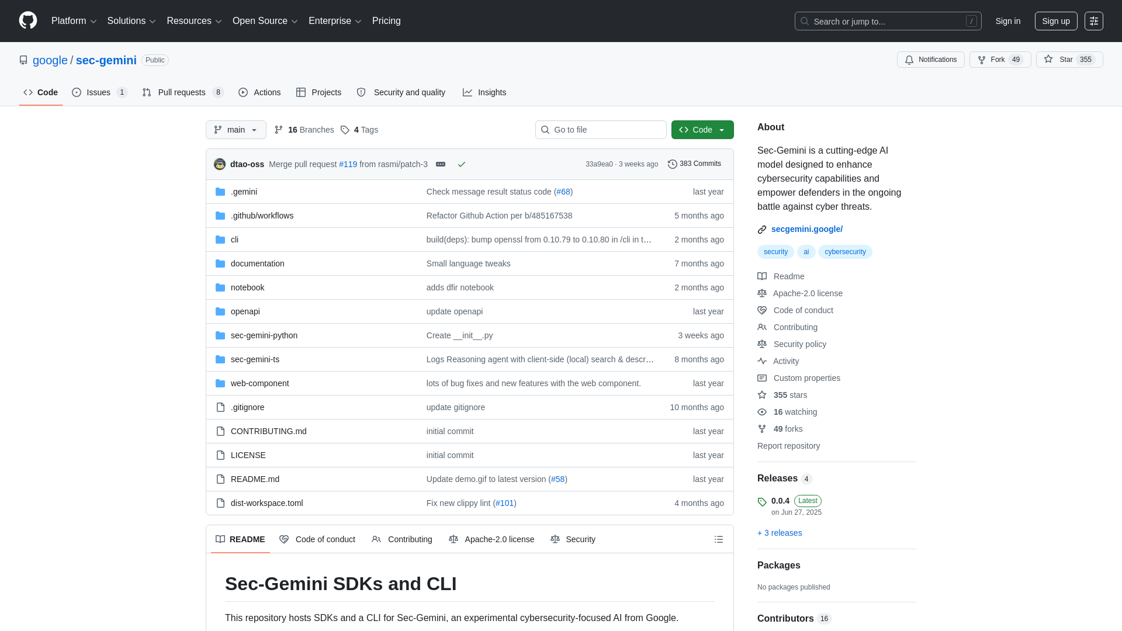Image resolution: width=1122 pixels, height=631 pixels.
Task: Open the 'Small language tweaks' commit message
Action: (x=469, y=264)
